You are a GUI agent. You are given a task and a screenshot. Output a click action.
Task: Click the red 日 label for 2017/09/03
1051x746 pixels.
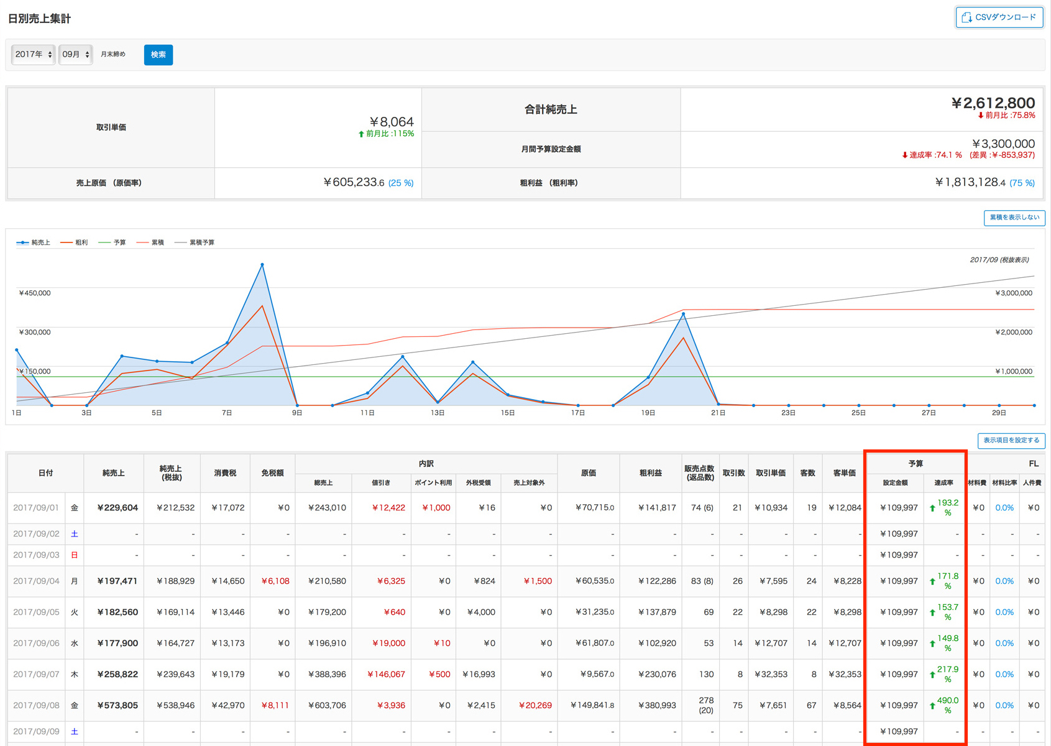tap(75, 555)
